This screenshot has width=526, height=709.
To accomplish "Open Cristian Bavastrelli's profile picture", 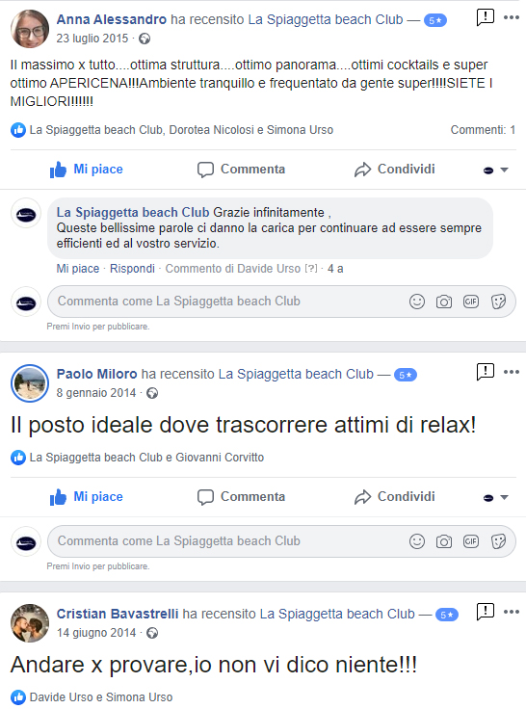I will coord(30,623).
